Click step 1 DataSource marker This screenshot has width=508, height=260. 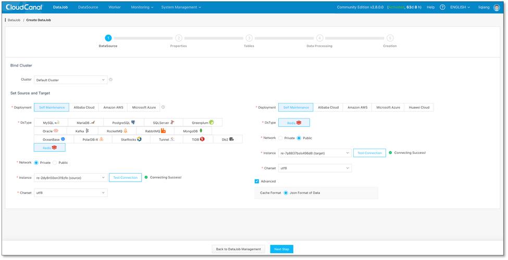point(108,38)
